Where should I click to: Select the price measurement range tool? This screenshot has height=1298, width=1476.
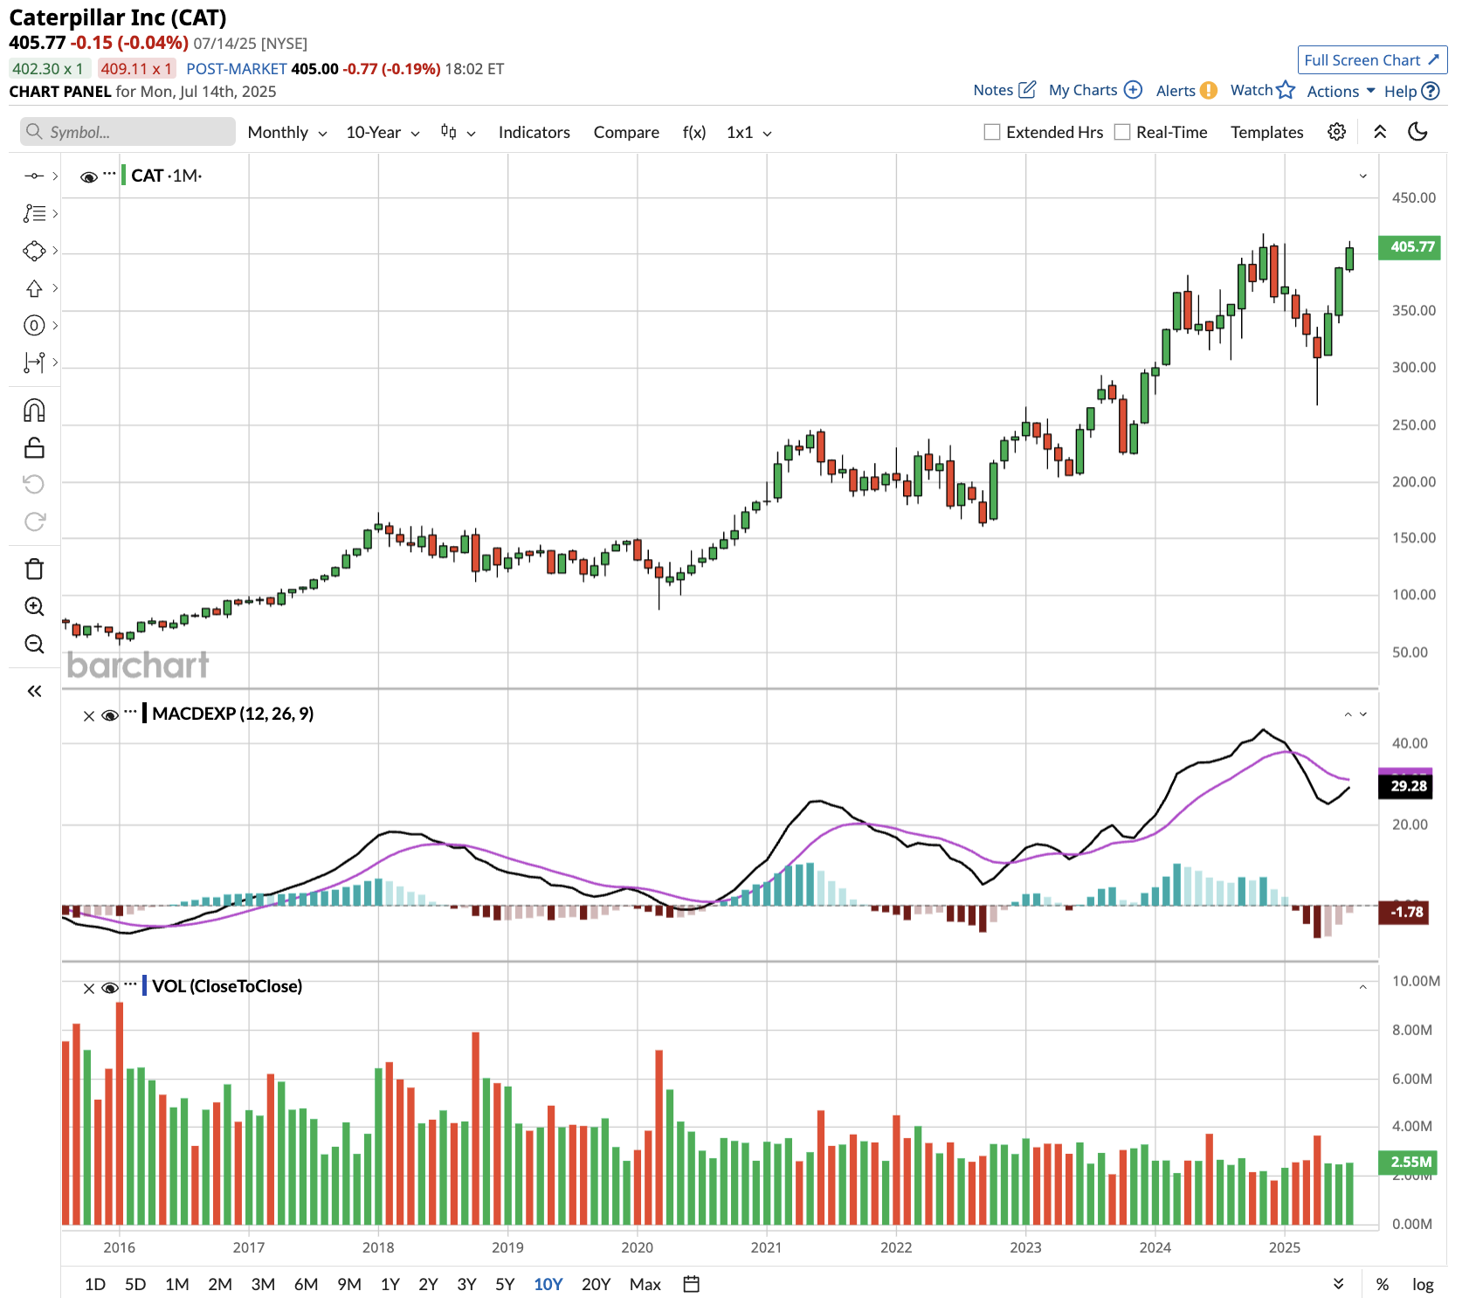(x=34, y=362)
